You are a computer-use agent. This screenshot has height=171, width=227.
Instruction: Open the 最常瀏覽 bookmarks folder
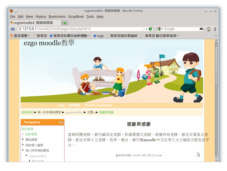20,36
